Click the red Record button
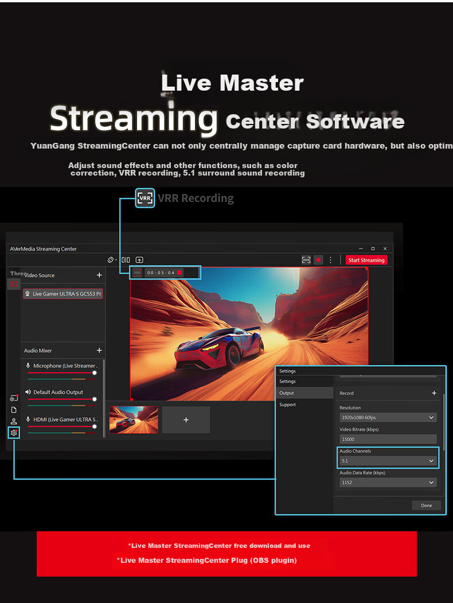453x603 pixels. coord(318,260)
